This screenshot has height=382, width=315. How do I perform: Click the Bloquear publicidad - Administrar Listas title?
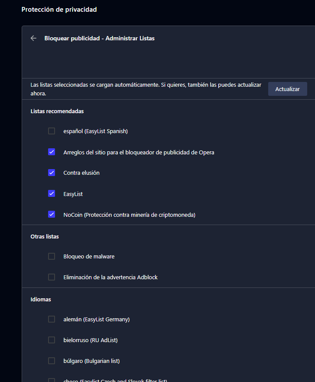99,38
